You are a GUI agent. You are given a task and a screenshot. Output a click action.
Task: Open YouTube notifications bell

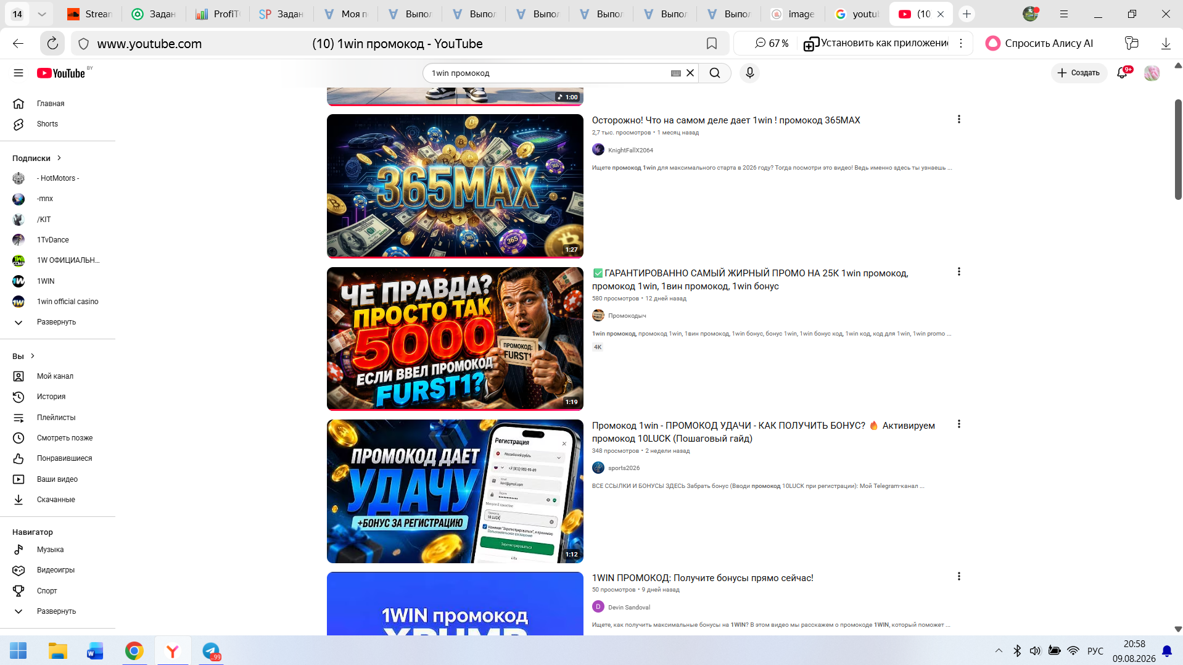coord(1123,73)
